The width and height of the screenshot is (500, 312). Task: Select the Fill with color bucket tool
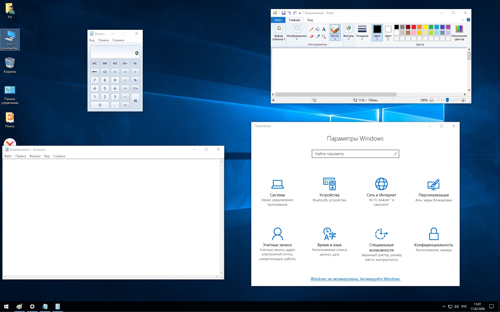(x=318, y=29)
